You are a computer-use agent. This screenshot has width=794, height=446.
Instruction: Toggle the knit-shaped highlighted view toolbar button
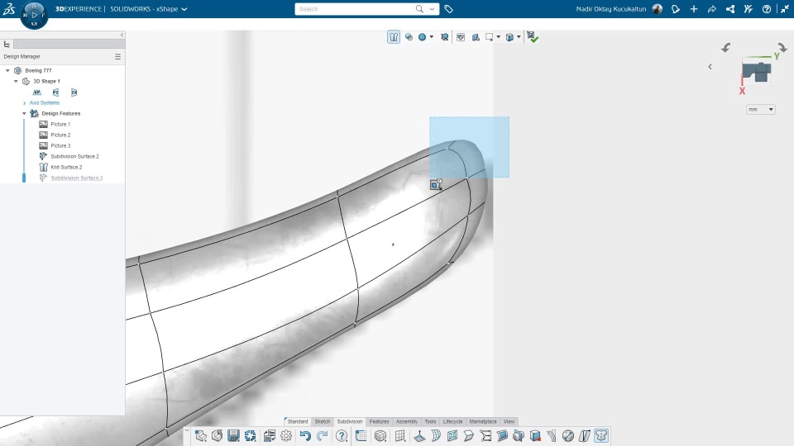[394, 37]
